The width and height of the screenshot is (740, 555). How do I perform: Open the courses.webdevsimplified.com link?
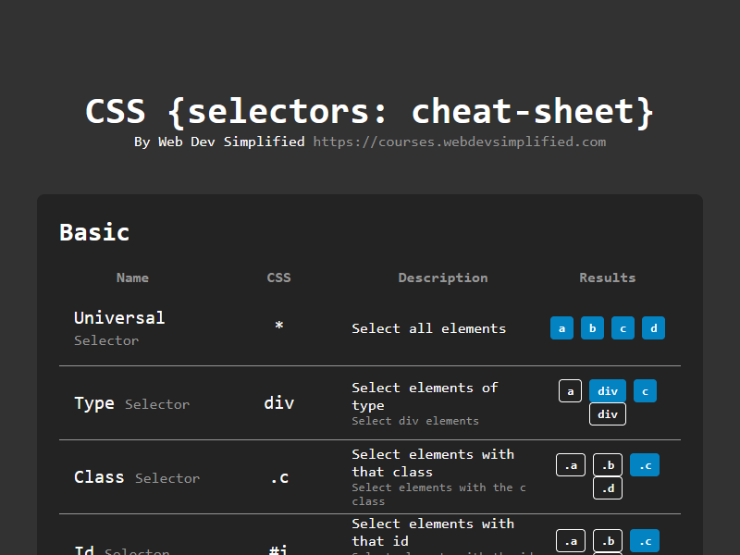459,142
